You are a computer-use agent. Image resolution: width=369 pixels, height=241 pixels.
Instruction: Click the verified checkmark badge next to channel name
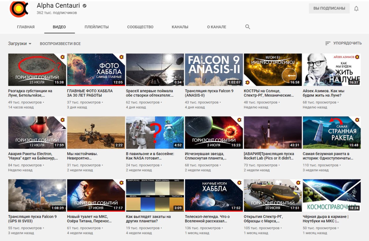85,6
